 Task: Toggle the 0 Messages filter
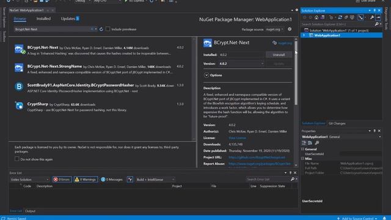(112, 179)
